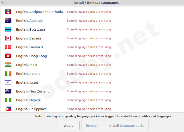This screenshot has height=132, width=184.
Task: Click the Remove button
Action: click(92, 126)
